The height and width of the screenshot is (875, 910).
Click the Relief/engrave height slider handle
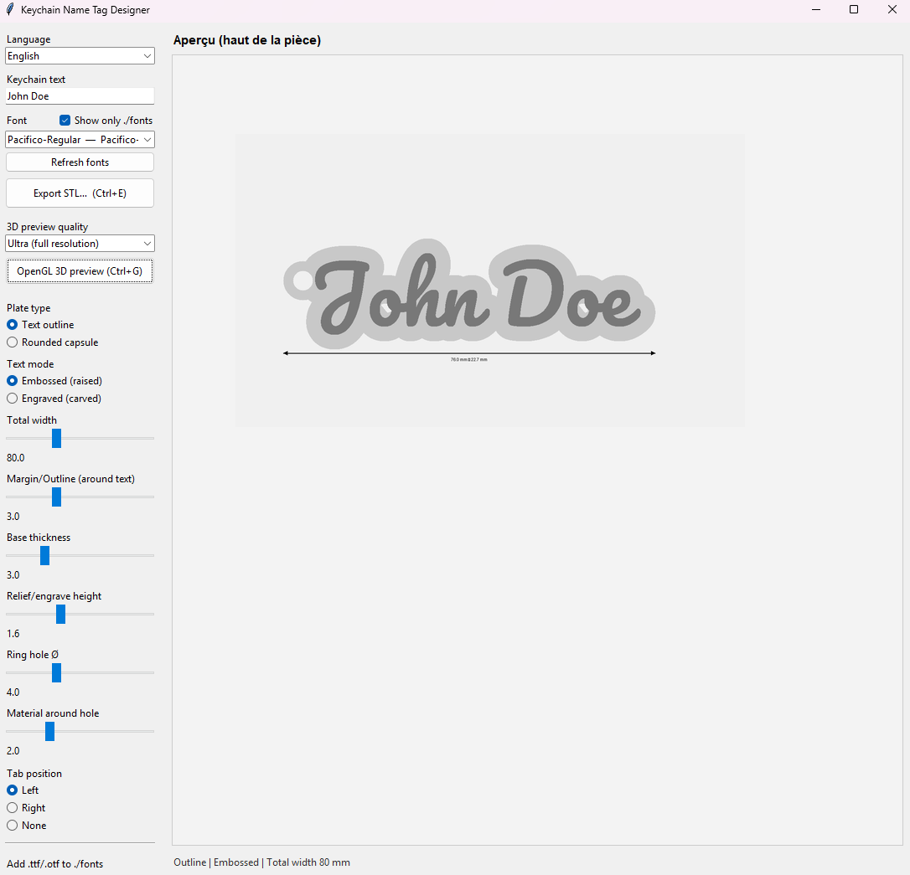tap(60, 614)
